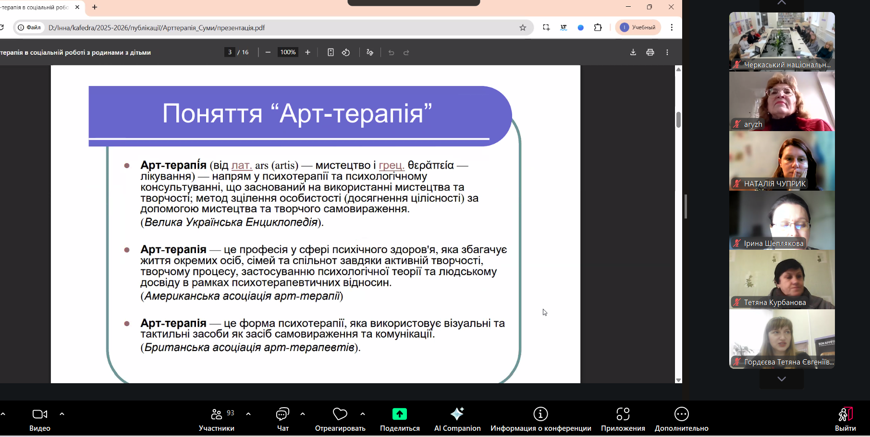Print the PDF presentation
Viewport: 870px width, 437px height.
650,52
